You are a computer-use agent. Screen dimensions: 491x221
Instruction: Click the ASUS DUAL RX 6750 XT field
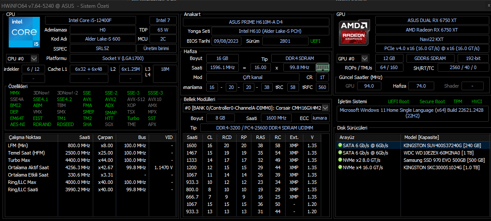(x=432, y=20)
